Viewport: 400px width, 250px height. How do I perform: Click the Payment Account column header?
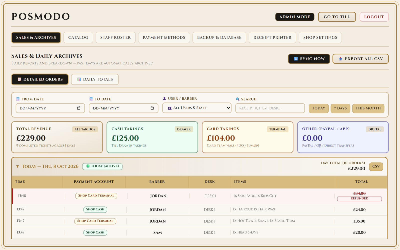point(94,182)
